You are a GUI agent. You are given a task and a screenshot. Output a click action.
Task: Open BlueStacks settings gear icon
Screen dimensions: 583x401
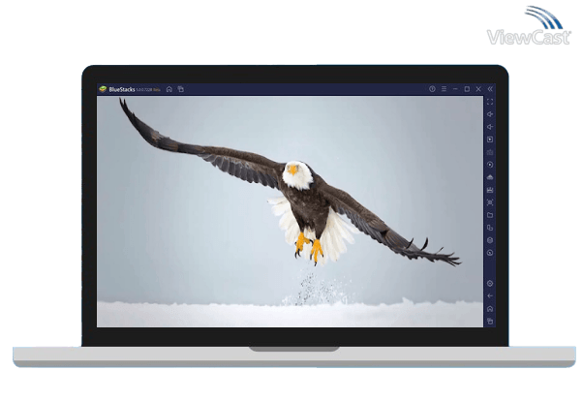coord(490,284)
